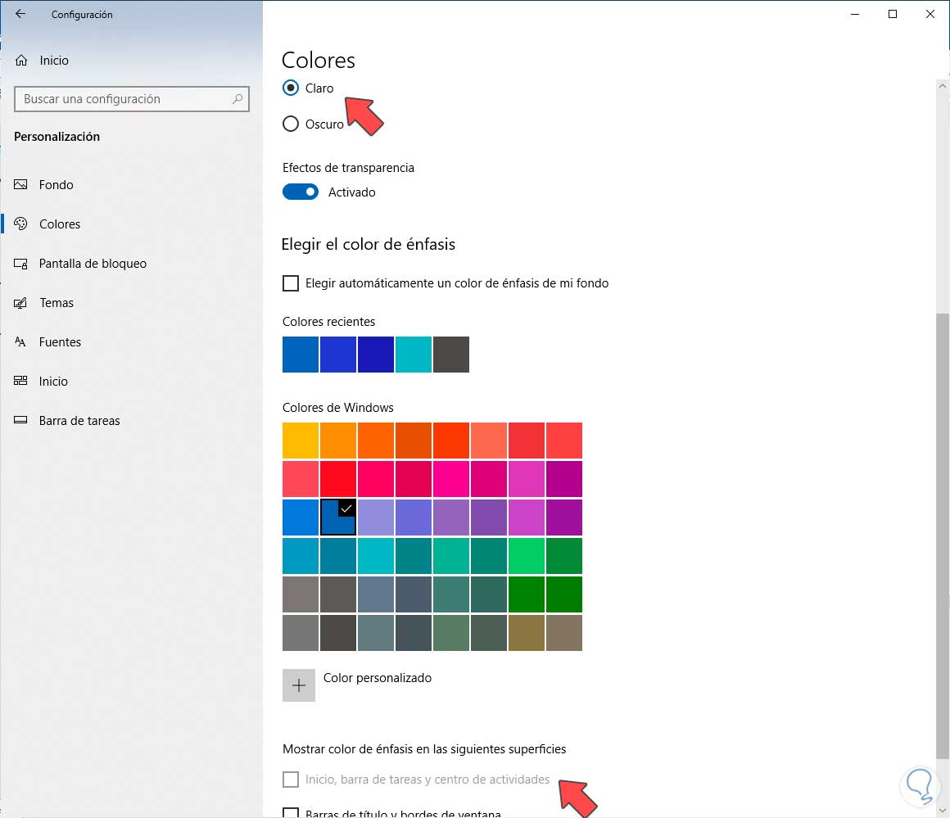The width and height of the screenshot is (950, 818).
Task: Click the Color personalizado label
Action: pyautogui.click(x=378, y=678)
